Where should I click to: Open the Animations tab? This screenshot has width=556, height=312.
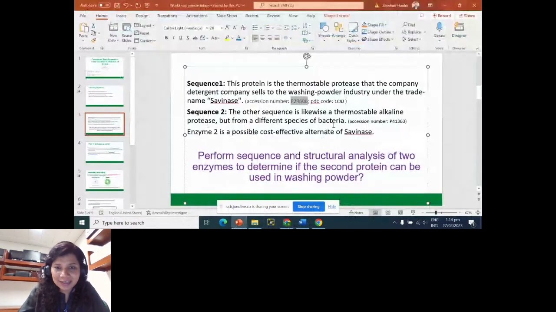coord(197,16)
